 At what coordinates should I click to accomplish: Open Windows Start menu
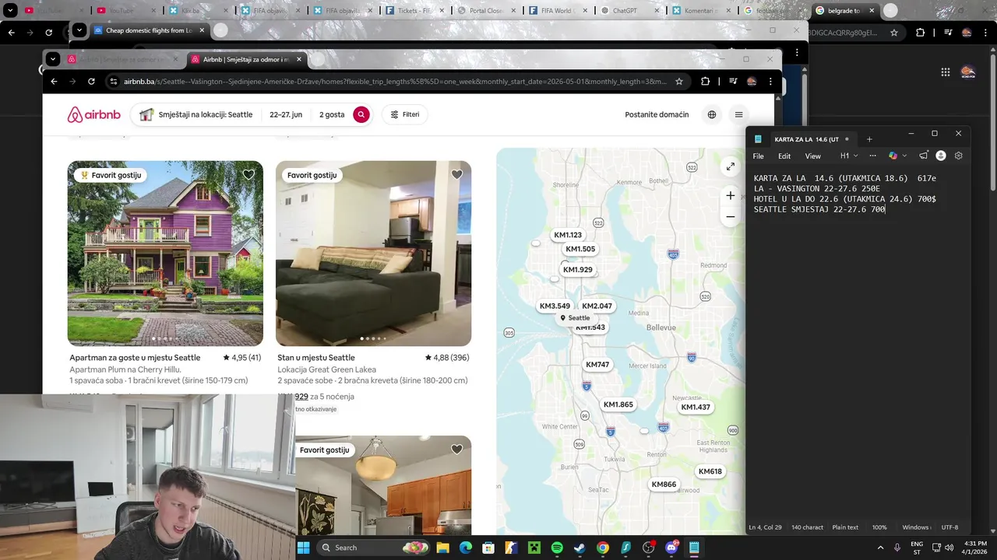[x=303, y=548]
